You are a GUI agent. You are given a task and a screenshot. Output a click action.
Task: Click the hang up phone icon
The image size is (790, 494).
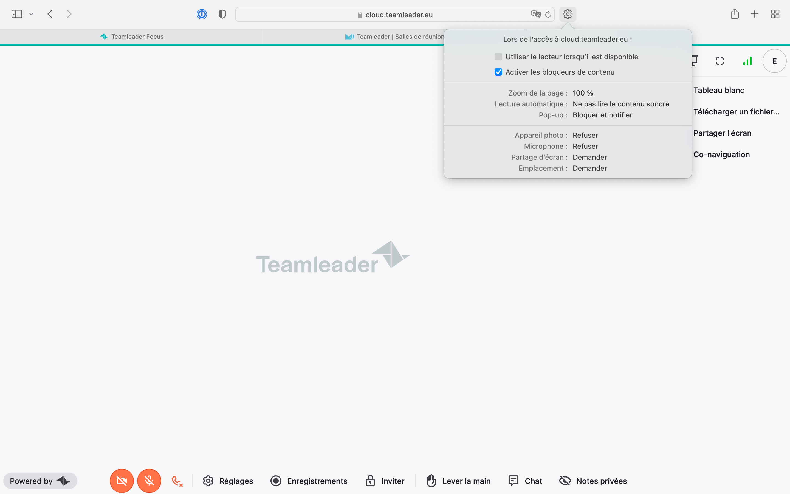[177, 481]
